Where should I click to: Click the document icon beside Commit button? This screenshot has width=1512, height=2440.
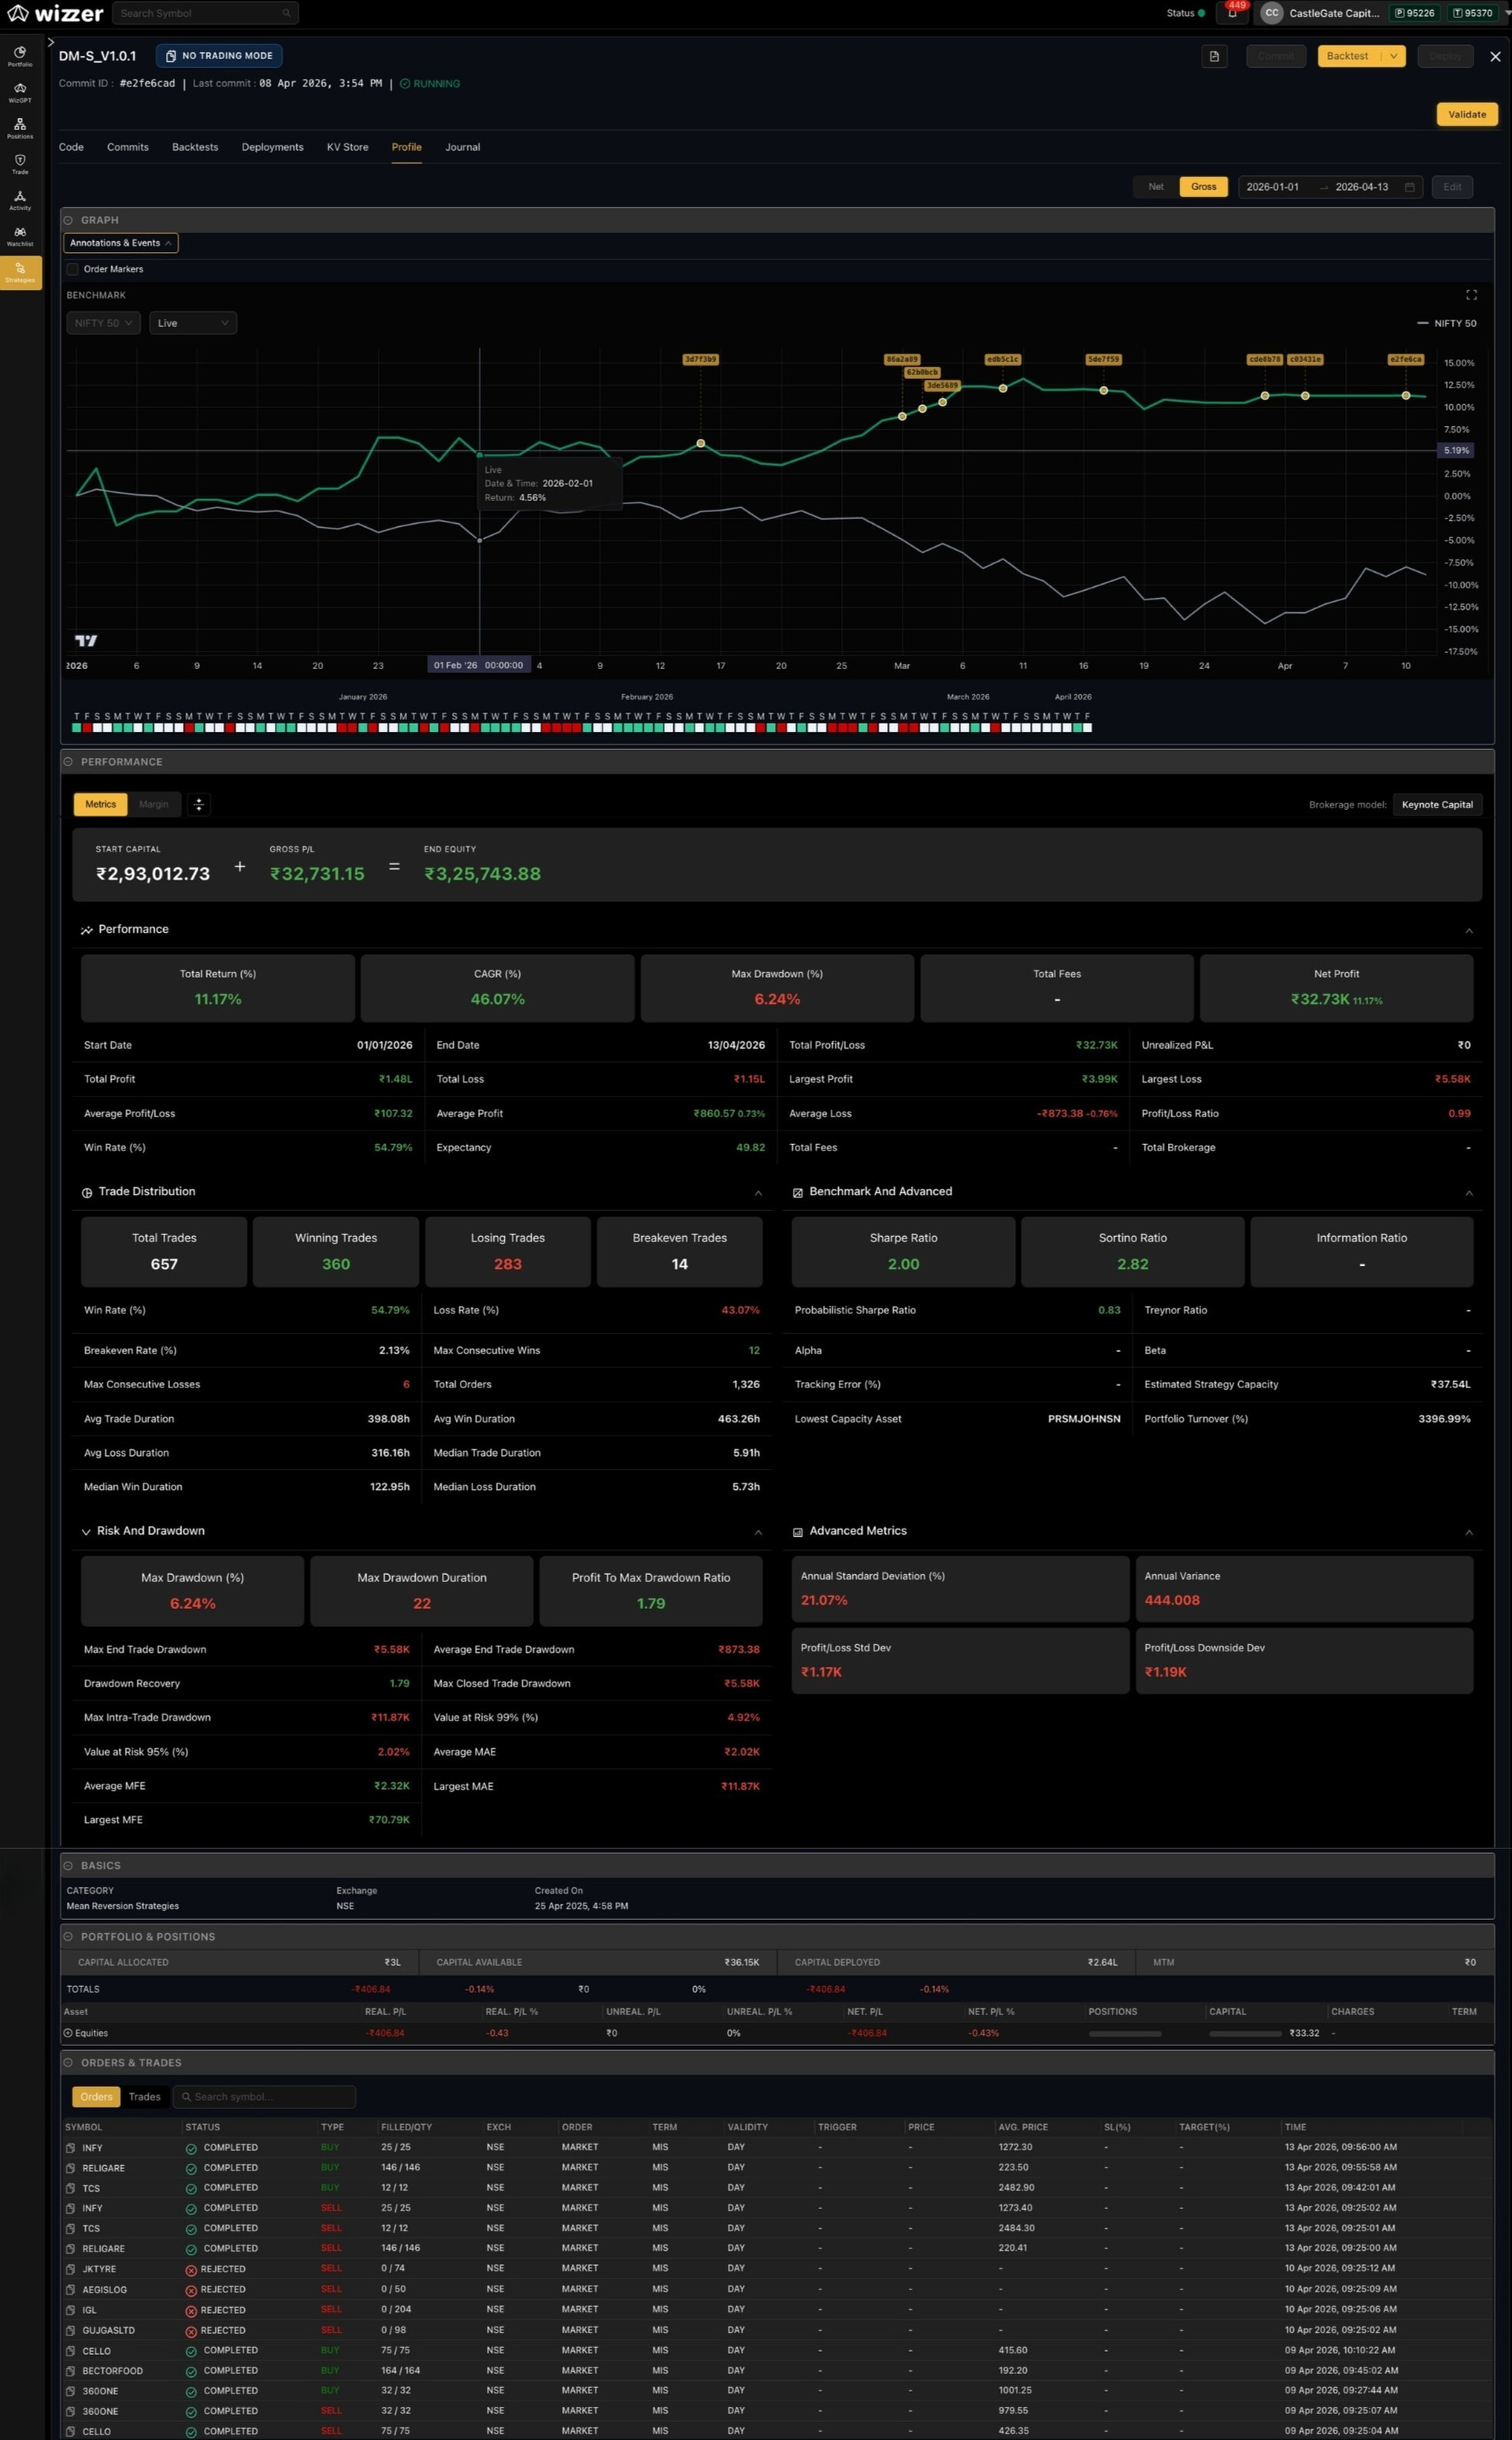tap(1214, 56)
